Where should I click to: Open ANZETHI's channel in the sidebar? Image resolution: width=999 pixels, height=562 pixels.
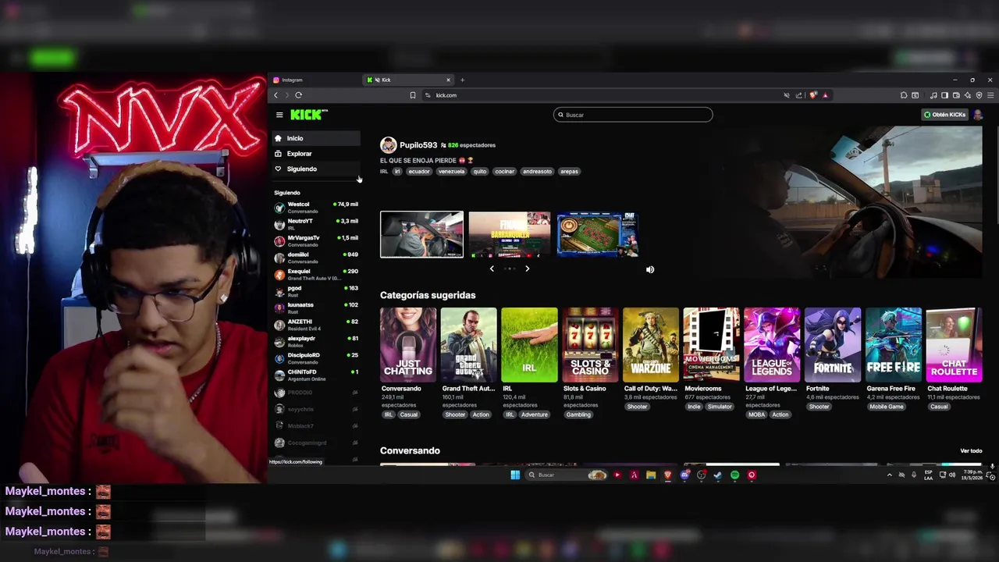click(x=316, y=325)
